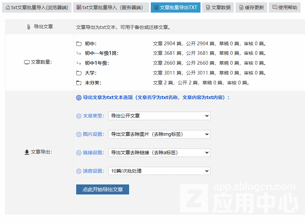The width and height of the screenshot is (305, 224).
Task: Expand the 链接设置 dropdown
Action: point(159,153)
